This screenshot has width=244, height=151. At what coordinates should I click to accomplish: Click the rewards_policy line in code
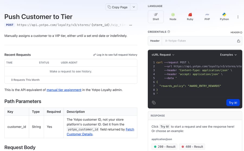(x=190, y=86)
